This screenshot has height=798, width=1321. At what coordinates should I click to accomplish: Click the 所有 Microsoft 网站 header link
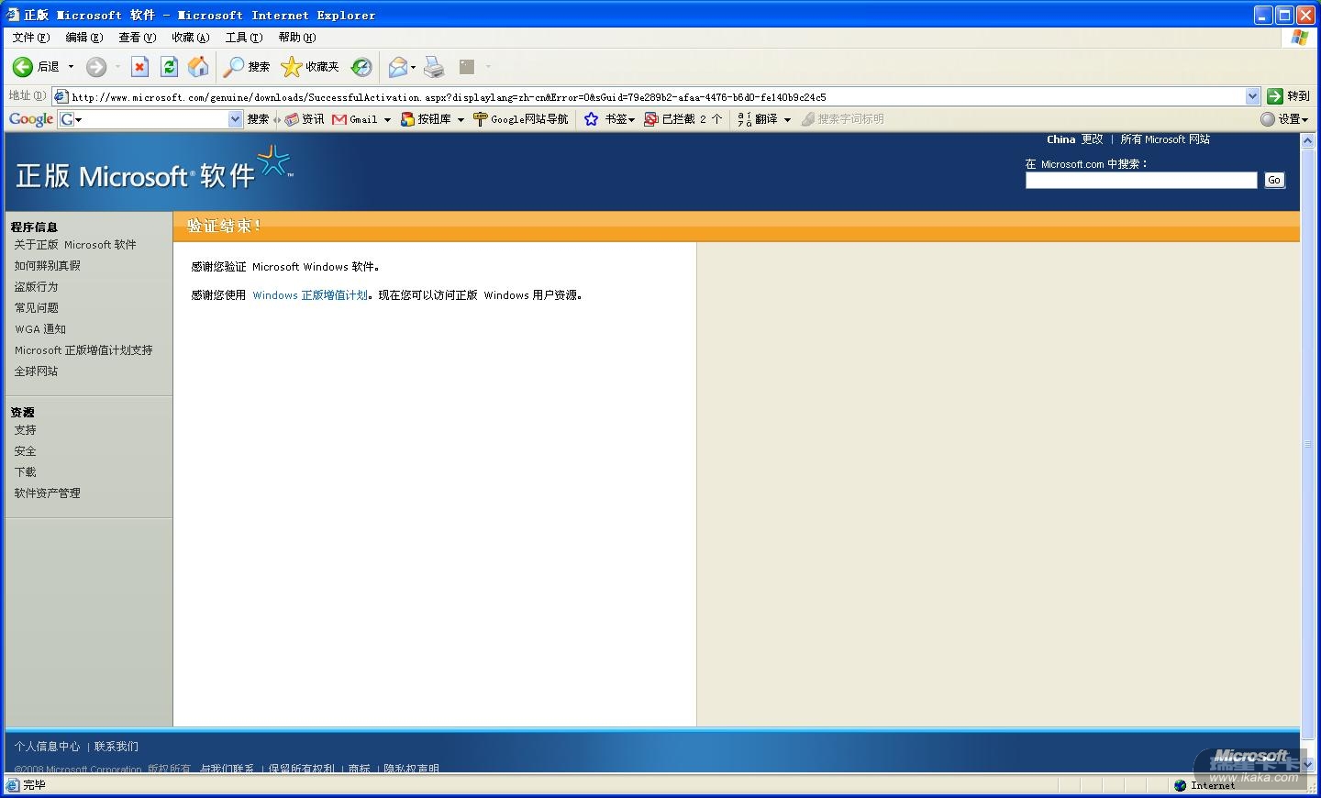click(x=1165, y=139)
